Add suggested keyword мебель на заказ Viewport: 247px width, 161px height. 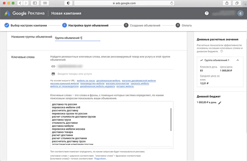coord(86,81)
